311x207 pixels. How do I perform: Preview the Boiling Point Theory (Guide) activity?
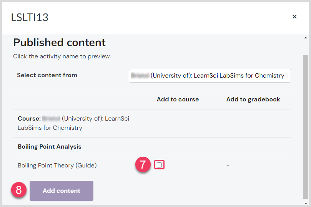pos(57,165)
